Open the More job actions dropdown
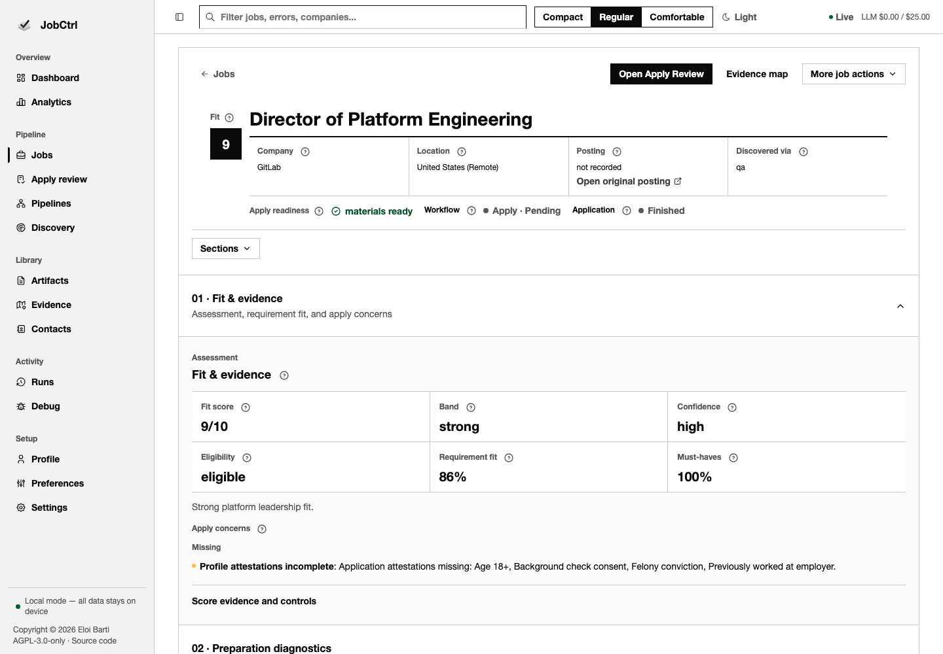 coord(853,74)
